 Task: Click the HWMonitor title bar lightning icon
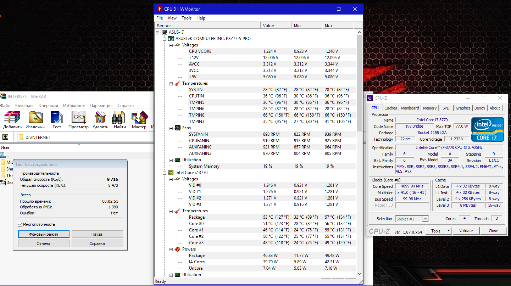159,9
